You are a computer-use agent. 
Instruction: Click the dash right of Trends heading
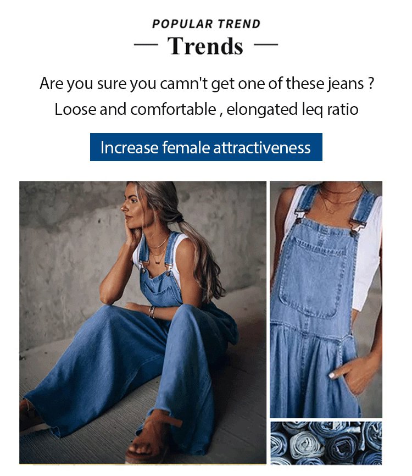[x=266, y=45]
